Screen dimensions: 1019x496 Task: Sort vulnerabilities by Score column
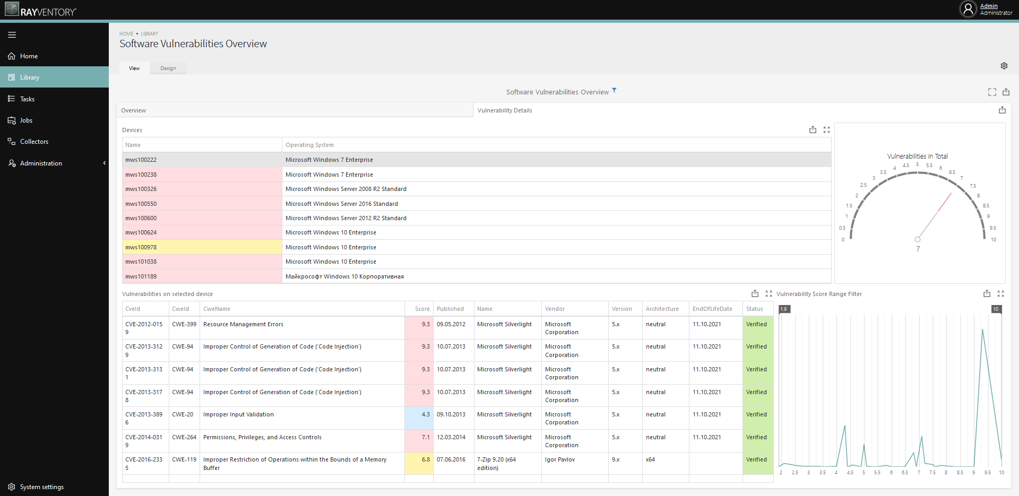pos(419,309)
